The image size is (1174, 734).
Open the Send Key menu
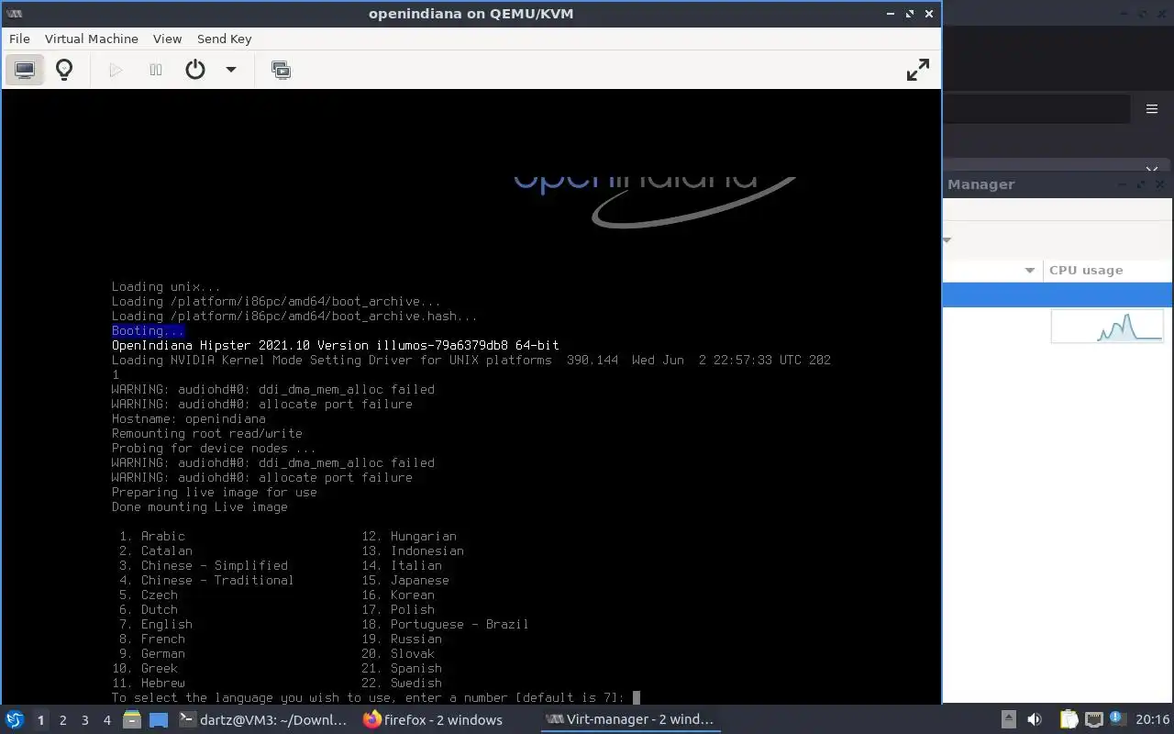click(224, 39)
